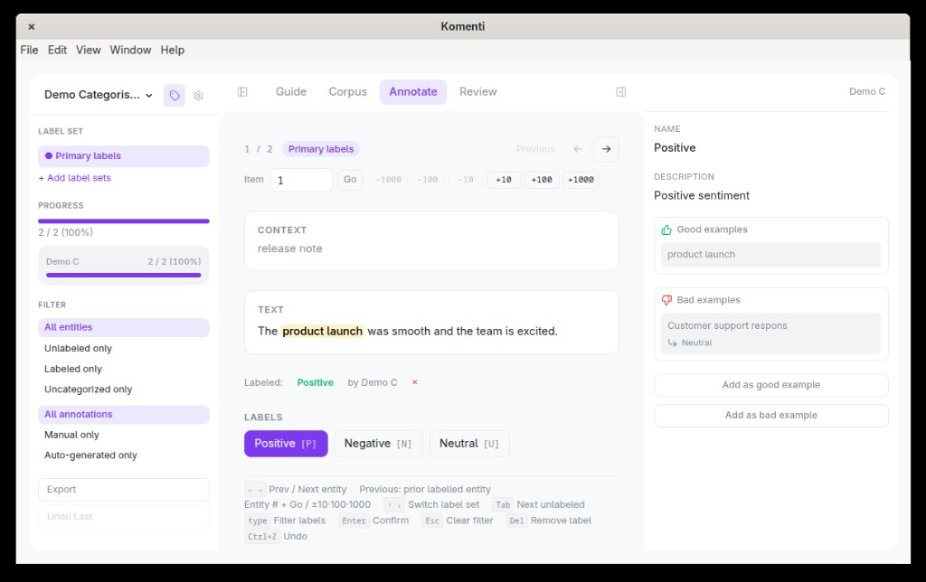Toggle the right details panel icon

click(x=620, y=91)
